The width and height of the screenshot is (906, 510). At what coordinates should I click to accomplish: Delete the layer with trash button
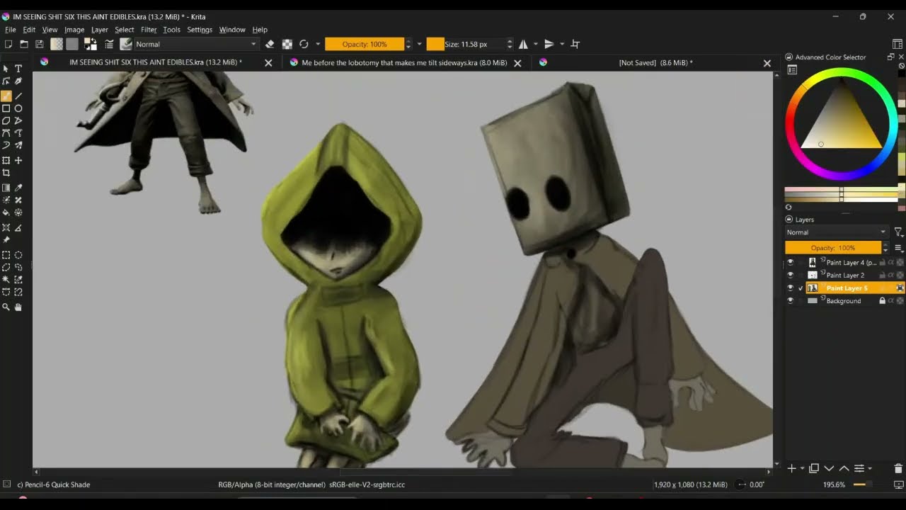pos(898,468)
